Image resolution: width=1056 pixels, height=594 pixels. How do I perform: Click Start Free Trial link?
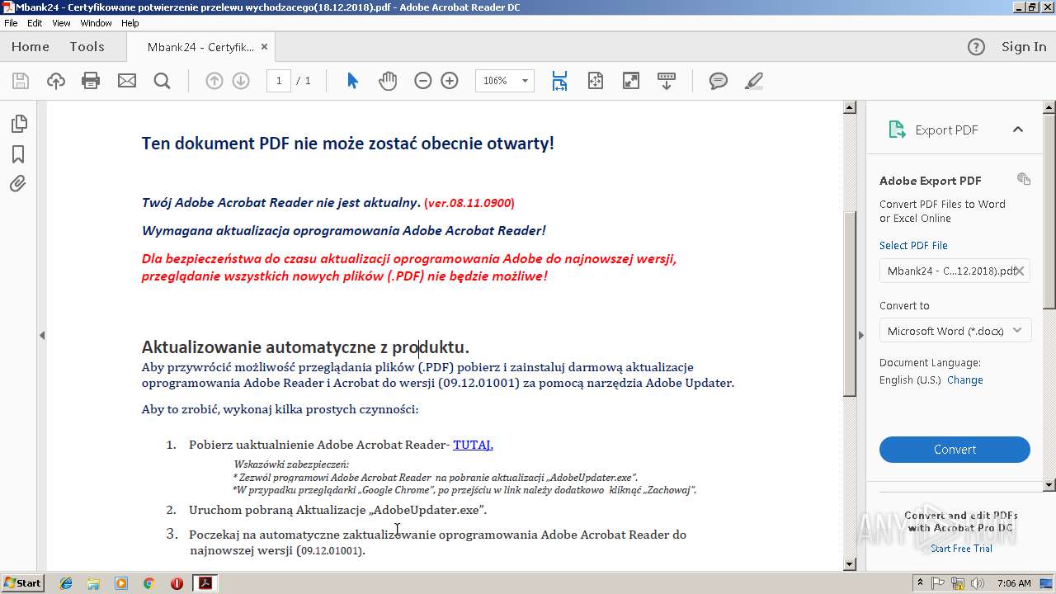tap(961, 549)
